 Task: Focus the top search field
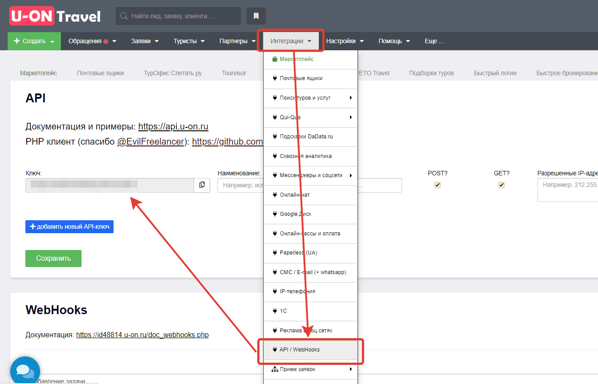[178, 16]
